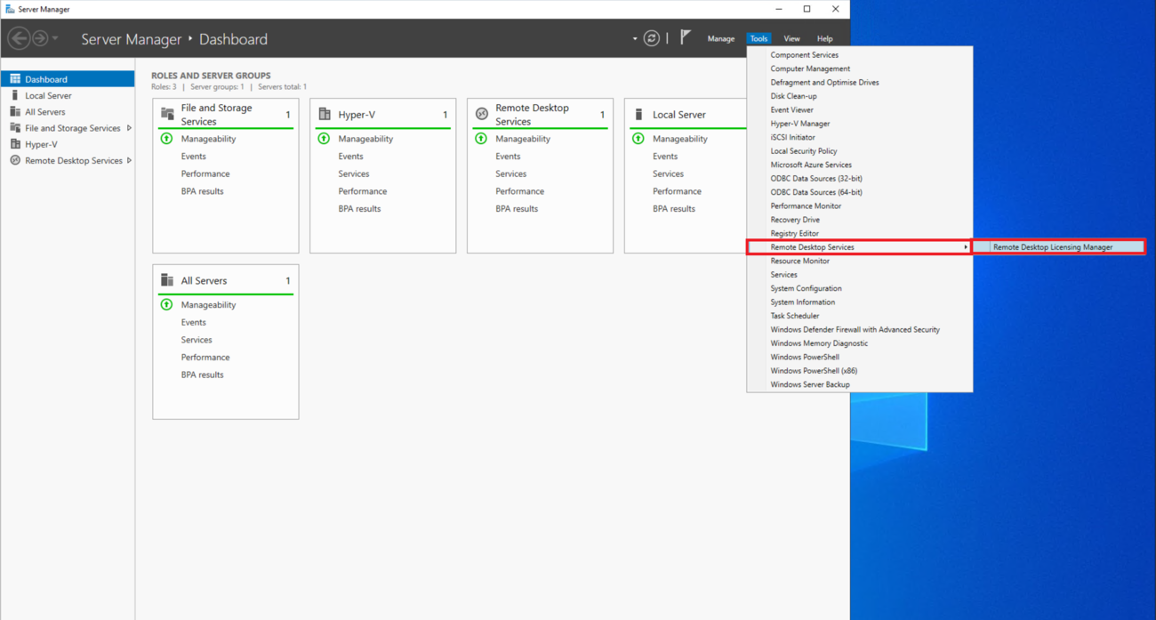Click green status icon in Remote Desktop Services tile
Screen dimensions: 1156x620
(481, 139)
